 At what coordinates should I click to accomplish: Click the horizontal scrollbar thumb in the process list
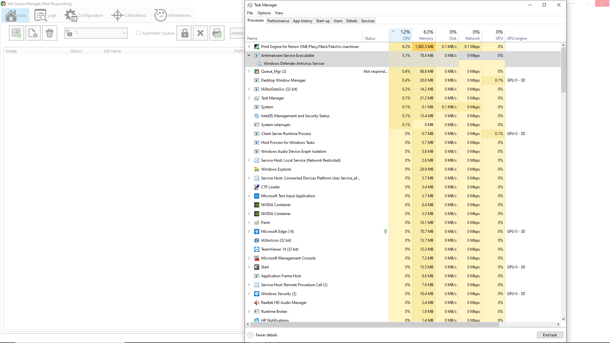point(375,325)
